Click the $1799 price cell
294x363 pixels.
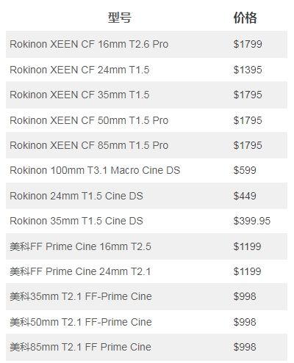click(248, 44)
